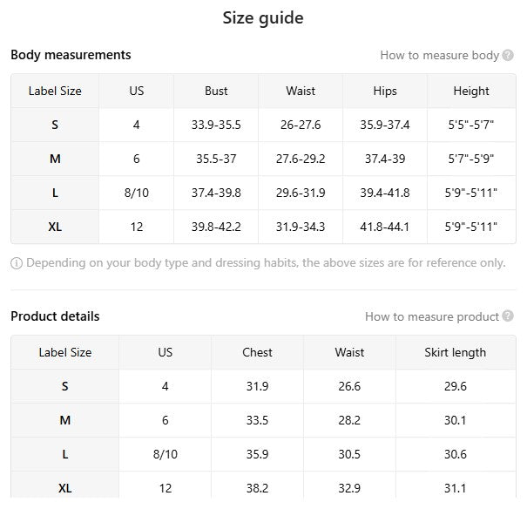
Task: Click the Chest column header
Action: pyautogui.click(x=257, y=352)
